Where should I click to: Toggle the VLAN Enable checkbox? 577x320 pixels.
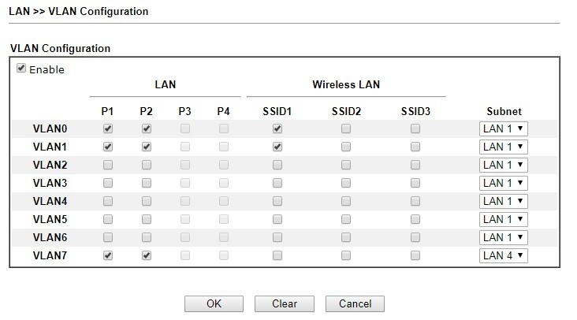coord(21,69)
